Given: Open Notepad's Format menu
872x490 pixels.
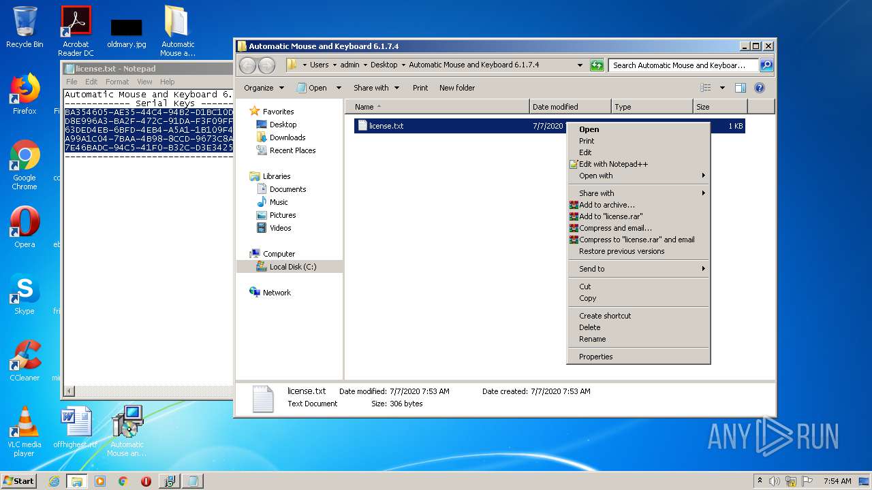Looking at the screenshot, I should 117,82.
